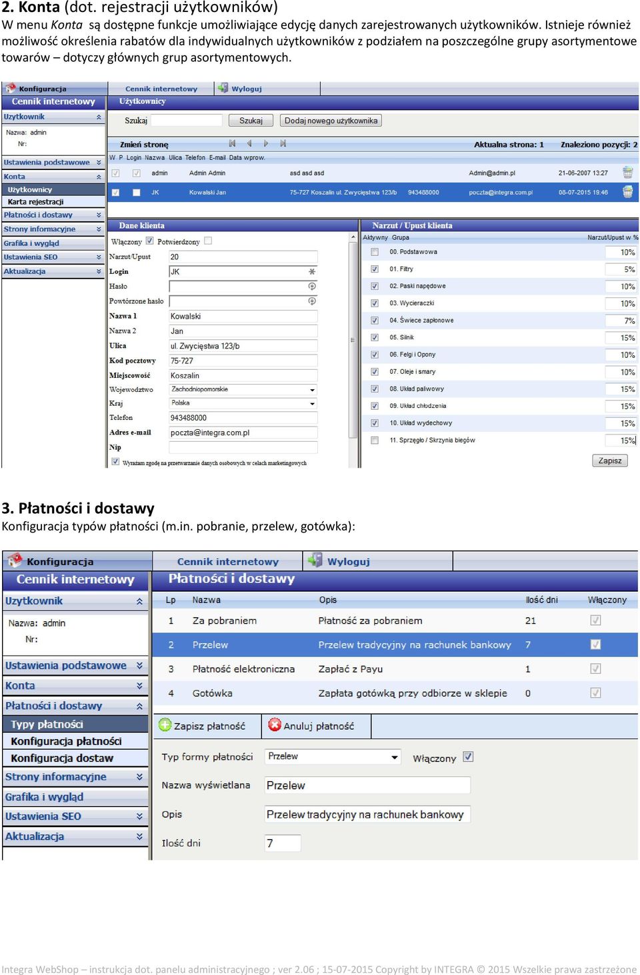
Task: Tick the Potwierdzony checkbox
Action: (x=208, y=241)
